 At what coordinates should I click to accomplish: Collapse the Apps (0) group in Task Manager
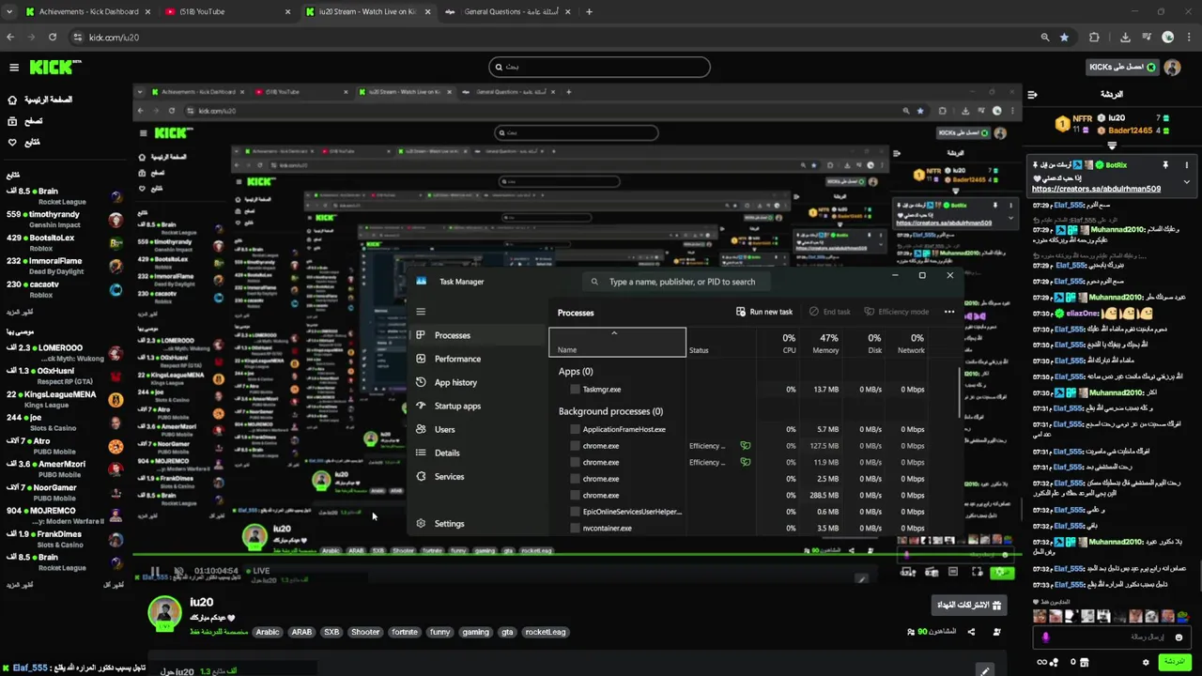point(576,372)
